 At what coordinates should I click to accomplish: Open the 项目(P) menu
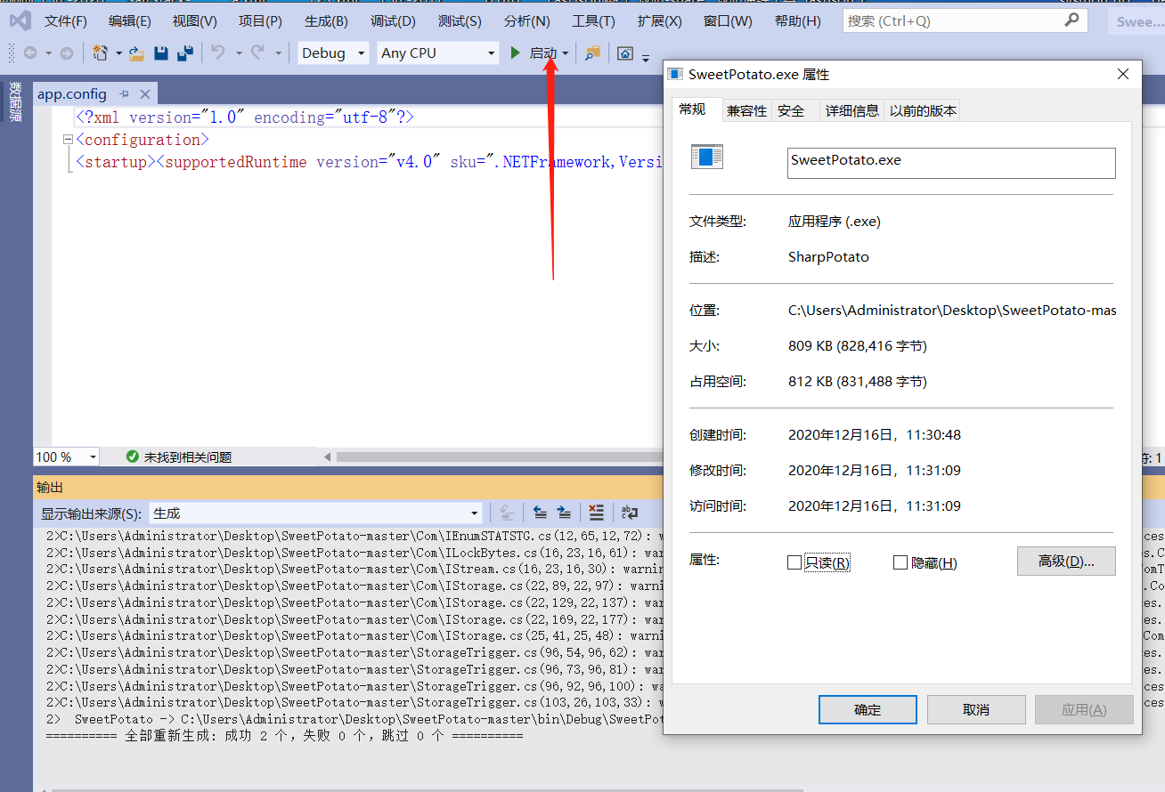click(x=261, y=20)
